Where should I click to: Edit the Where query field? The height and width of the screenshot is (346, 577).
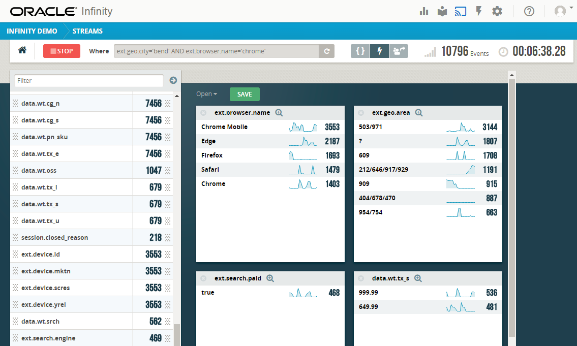(x=217, y=51)
